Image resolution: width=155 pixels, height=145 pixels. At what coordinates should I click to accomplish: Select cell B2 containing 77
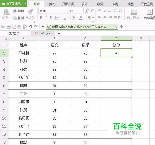click(55, 53)
